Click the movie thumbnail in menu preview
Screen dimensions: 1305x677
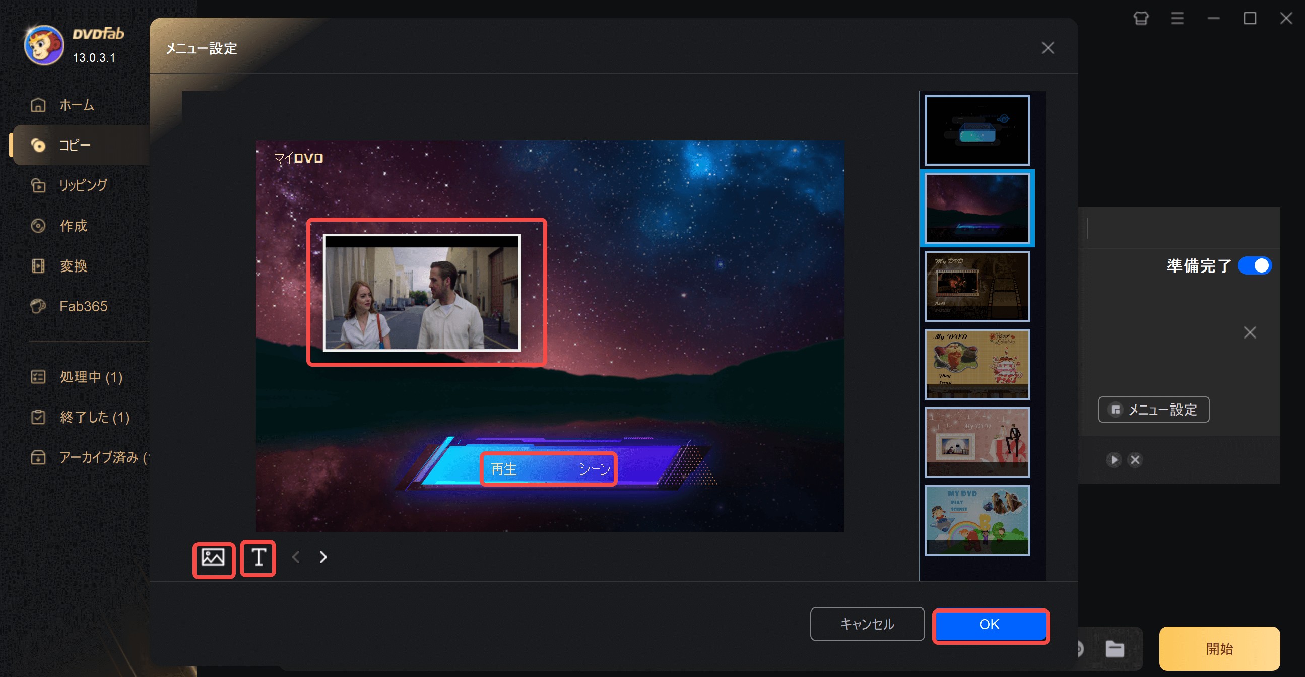click(422, 292)
